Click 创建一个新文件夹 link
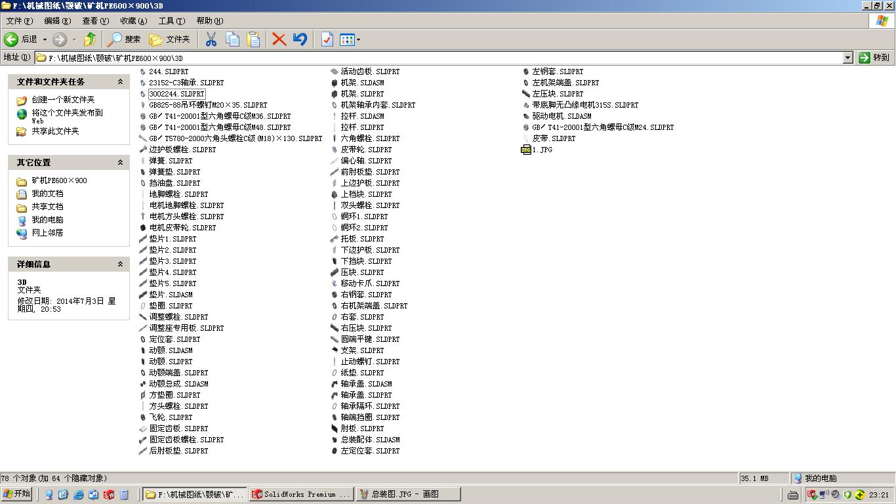This screenshot has height=504, width=896. pyautogui.click(x=63, y=100)
